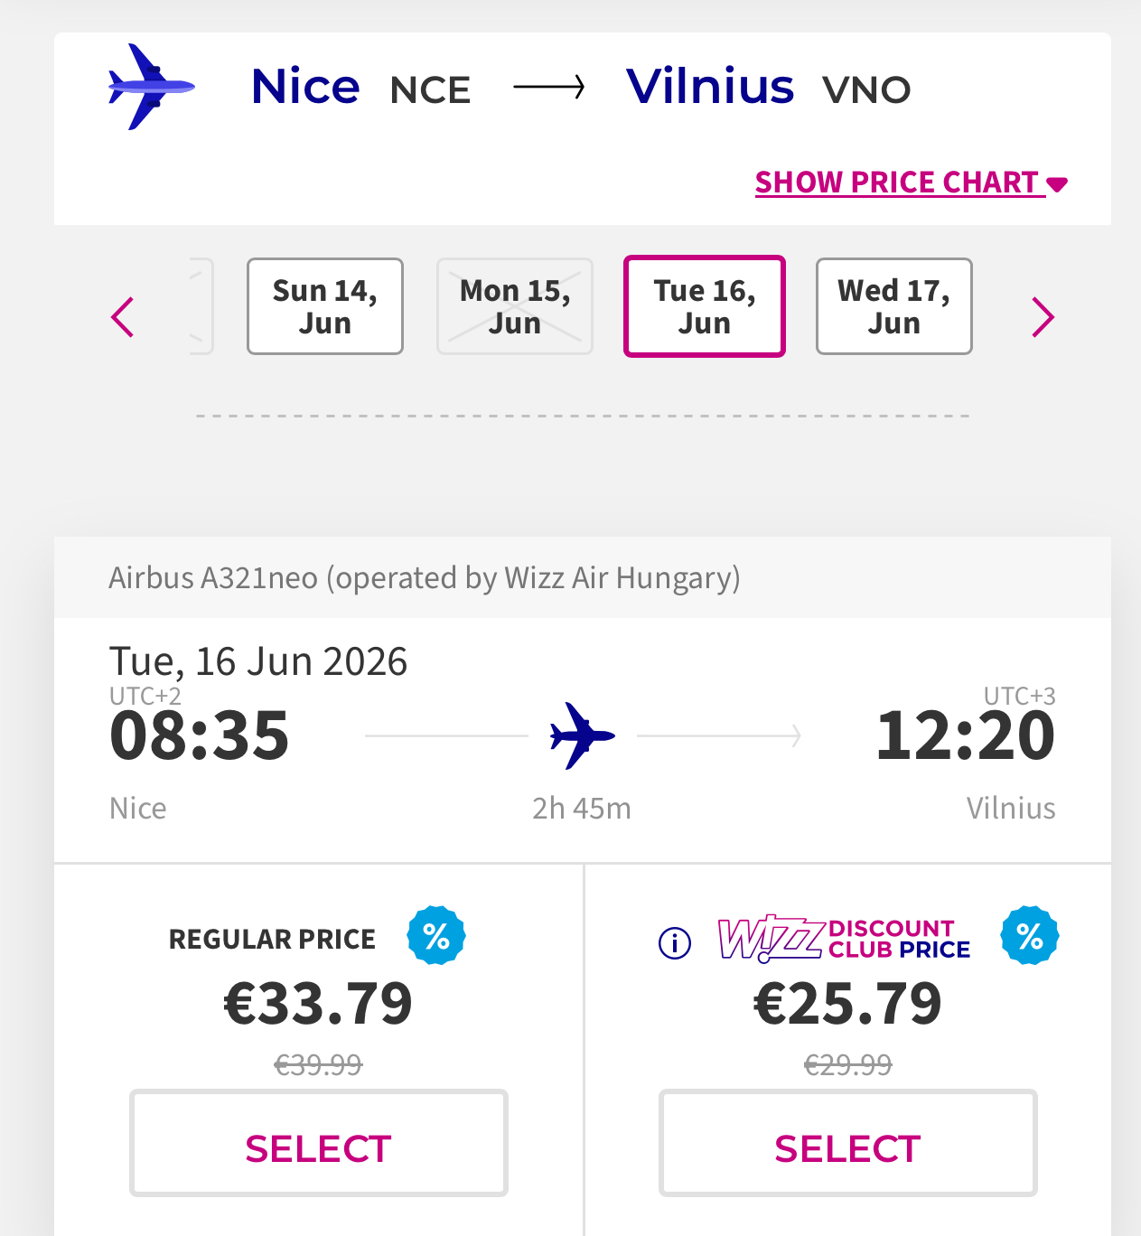1141x1236 pixels.
Task: Click the airplane icon beside Nice
Action: click(151, 87)
